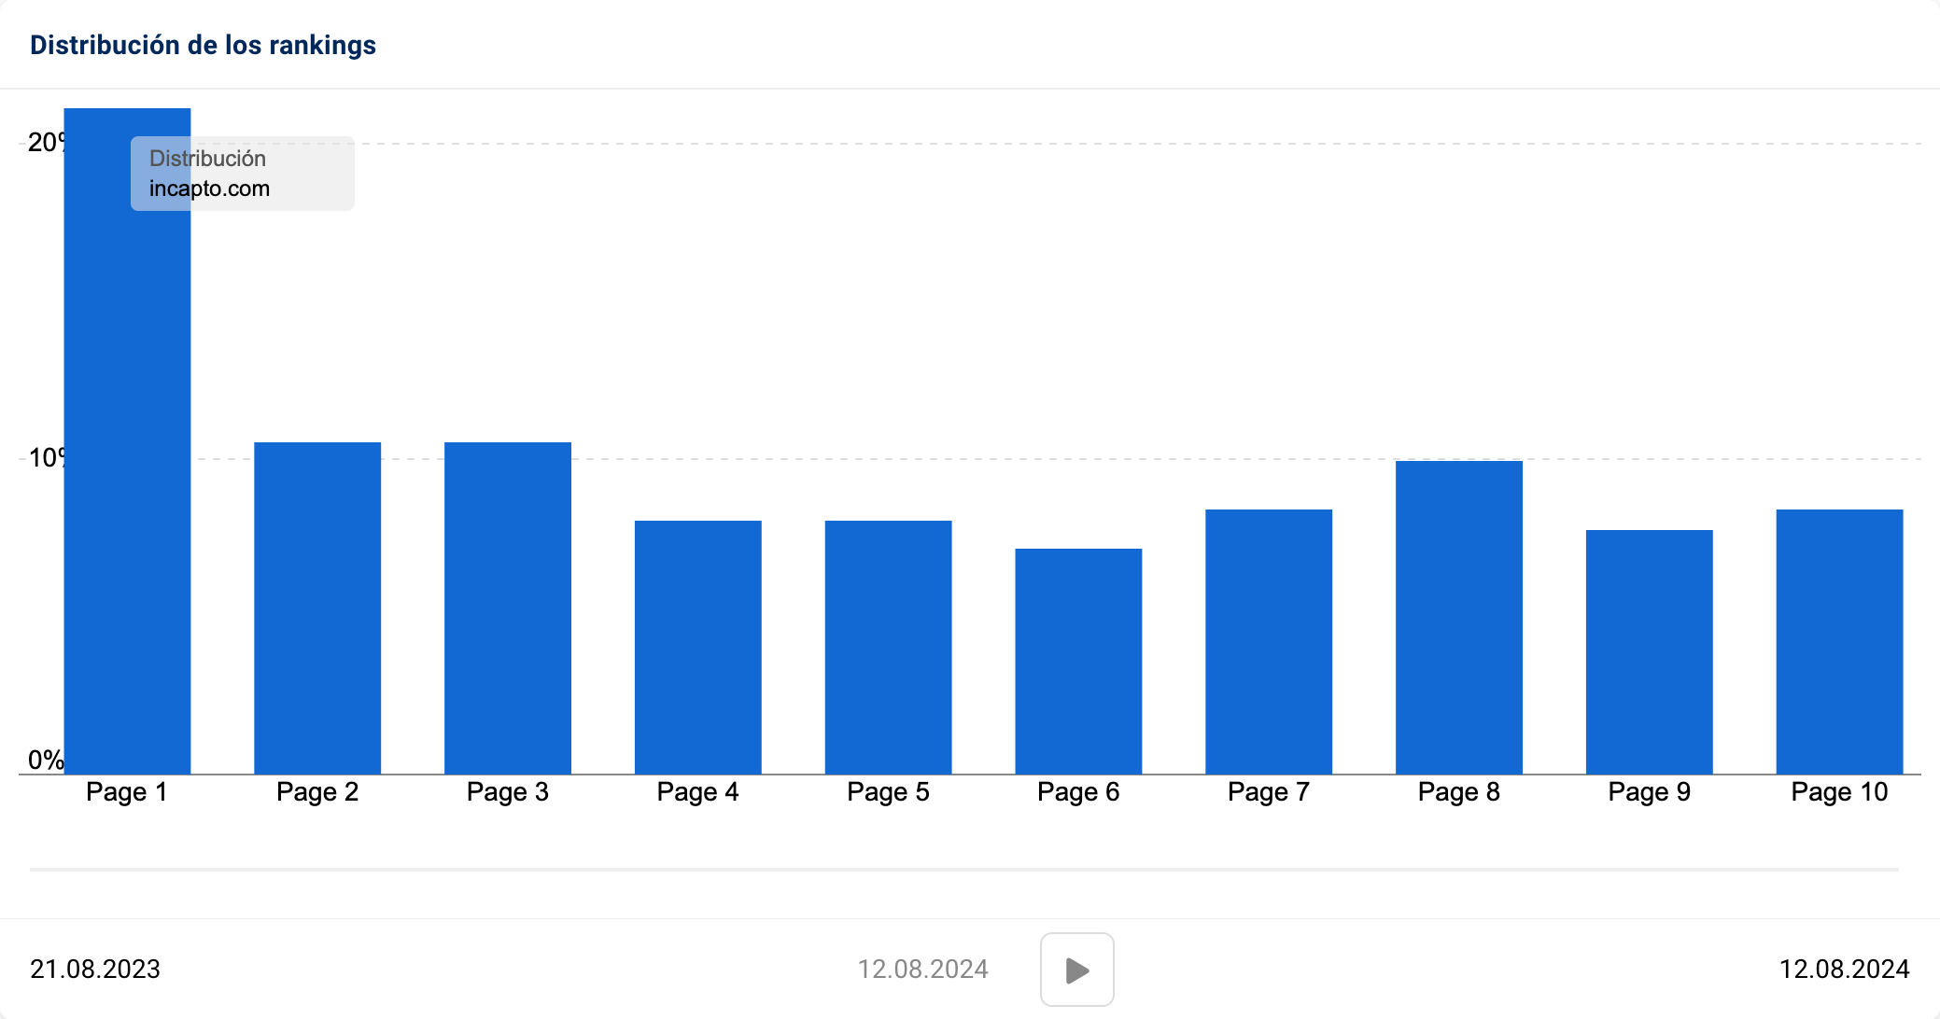Click the Distribución tooltip label
The width and height of the screenshot is (1940, 1019).
tap(207, 159)
